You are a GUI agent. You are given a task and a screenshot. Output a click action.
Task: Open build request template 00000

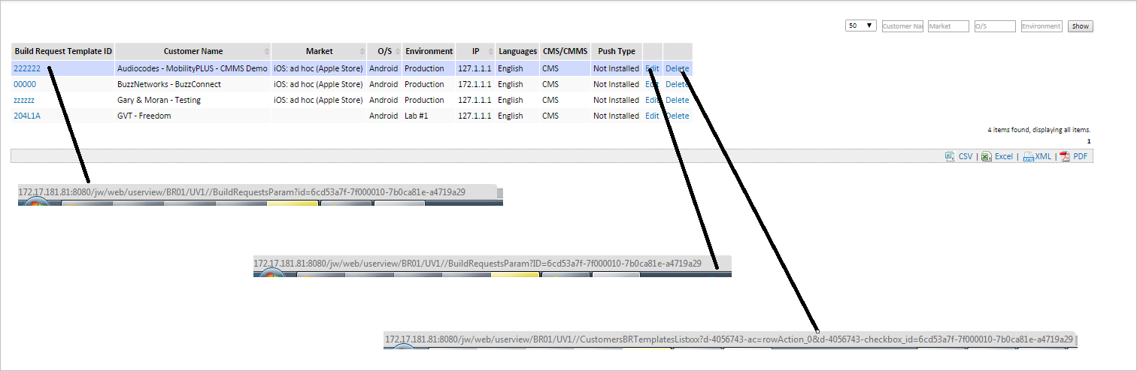[25, 84]
